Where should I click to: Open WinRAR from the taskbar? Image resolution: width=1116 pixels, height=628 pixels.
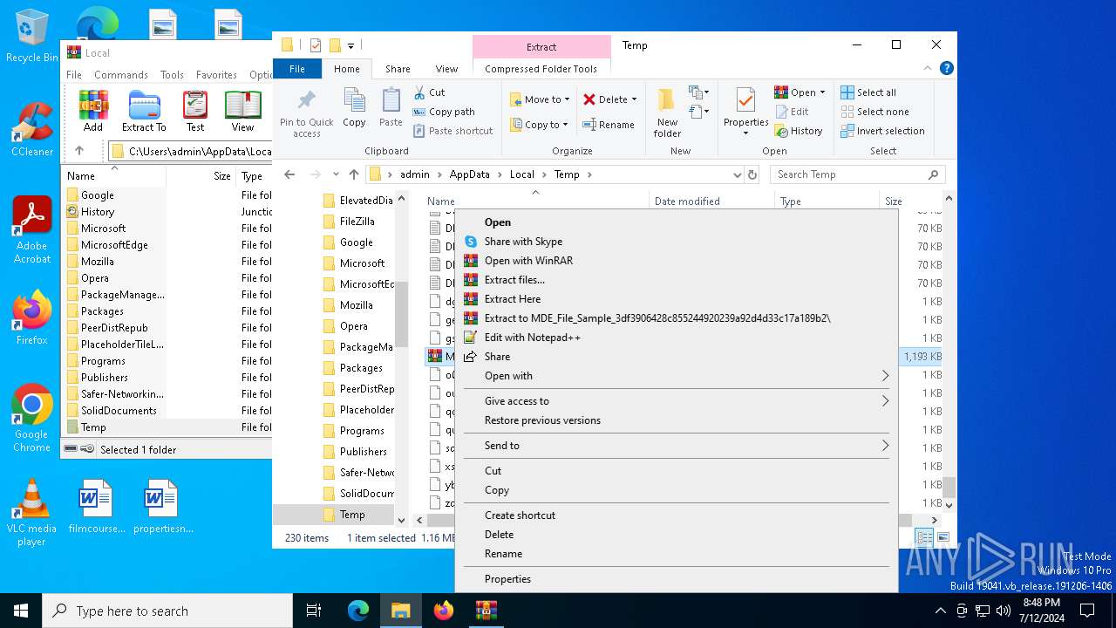(486, 611)
